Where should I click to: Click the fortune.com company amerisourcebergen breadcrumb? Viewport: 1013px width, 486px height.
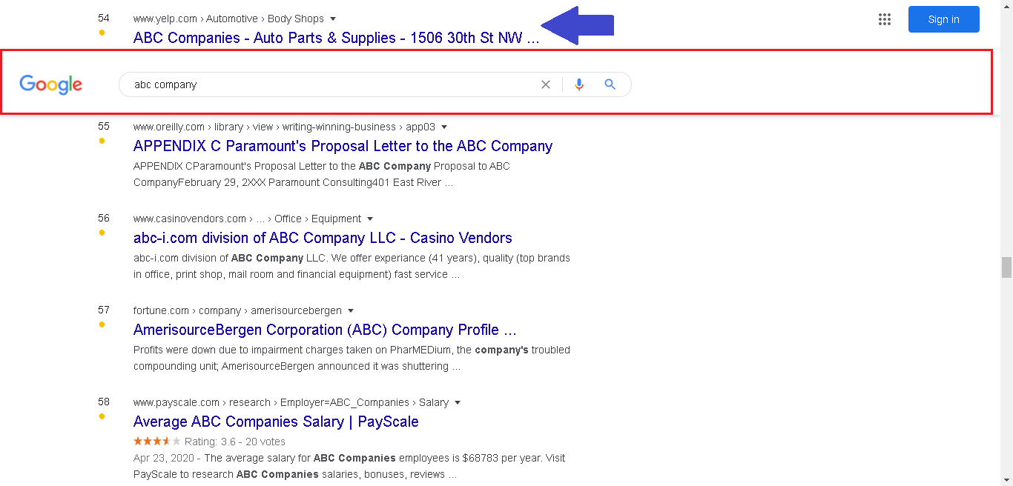(x=237, y=310)
